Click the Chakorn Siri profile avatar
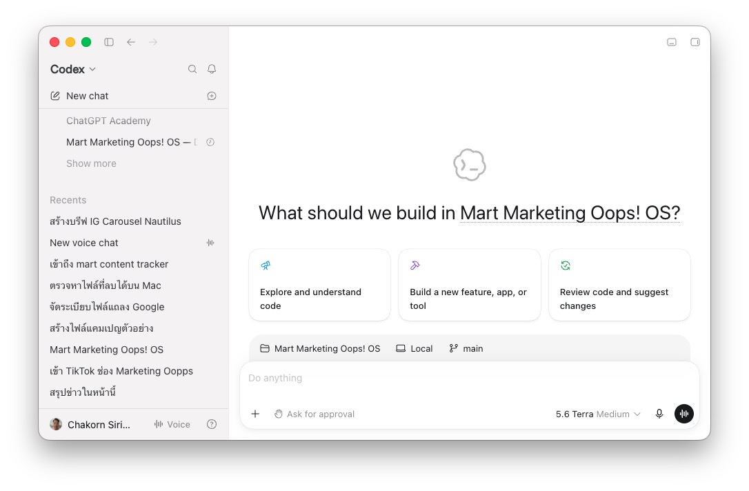This screenshot has height=491, width=749. point(56,424)
